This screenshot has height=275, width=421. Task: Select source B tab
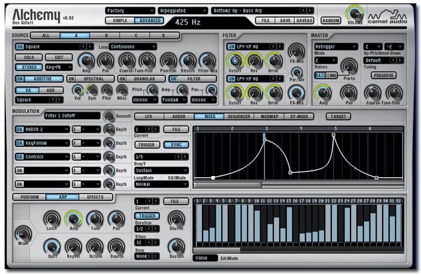coord(106,35)
